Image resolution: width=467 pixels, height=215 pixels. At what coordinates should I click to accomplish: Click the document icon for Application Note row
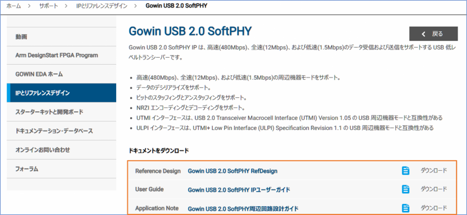tap(405, 208)
